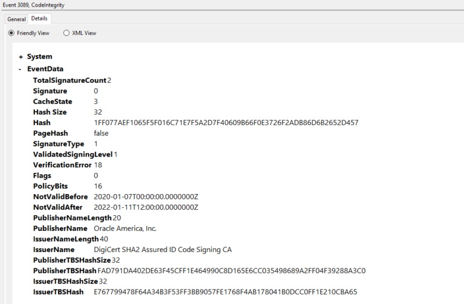
Task: Select the IssuerTBSHash value starting E7677994
Action: (225, 292)
